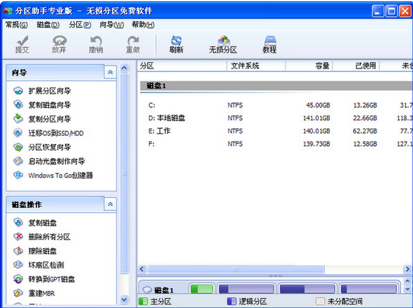Viewport: 413px width, 308px height.
Task: Click the 放弃 (discard) toolbar icon
Action: [59, 44]
